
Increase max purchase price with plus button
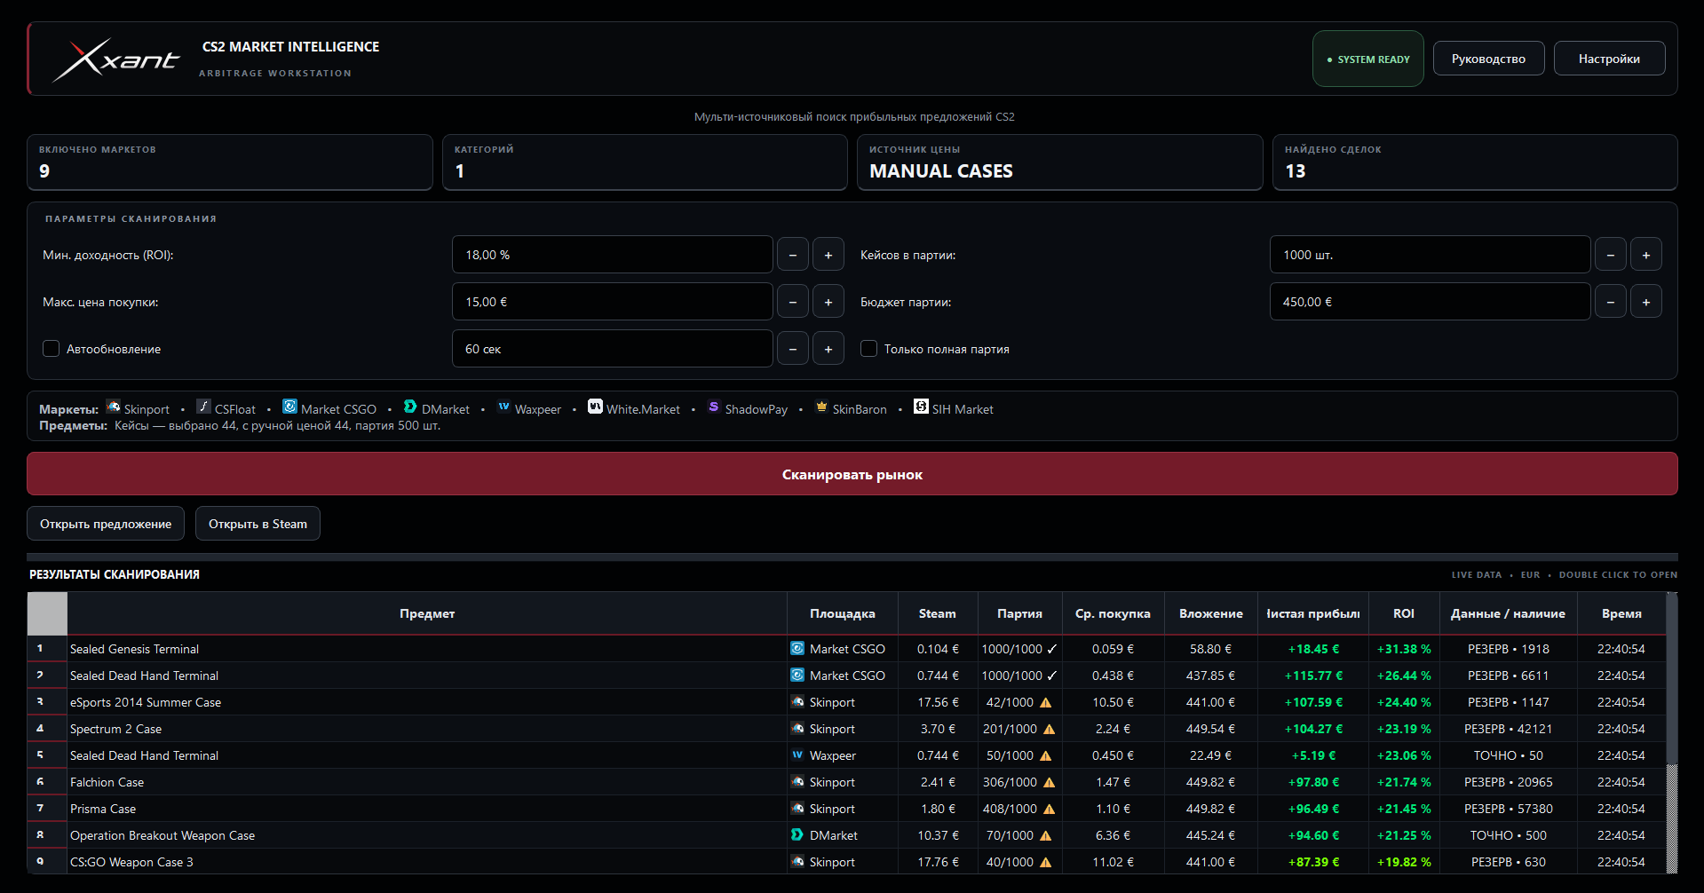pos(828,302)
